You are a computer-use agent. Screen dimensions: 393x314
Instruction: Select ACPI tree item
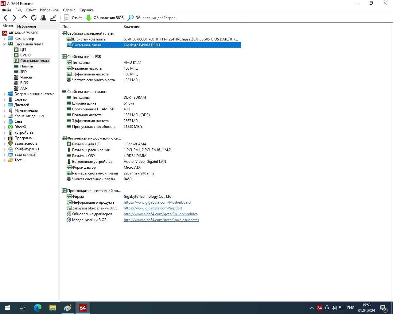pyautogui.click(x=24, y=88)
